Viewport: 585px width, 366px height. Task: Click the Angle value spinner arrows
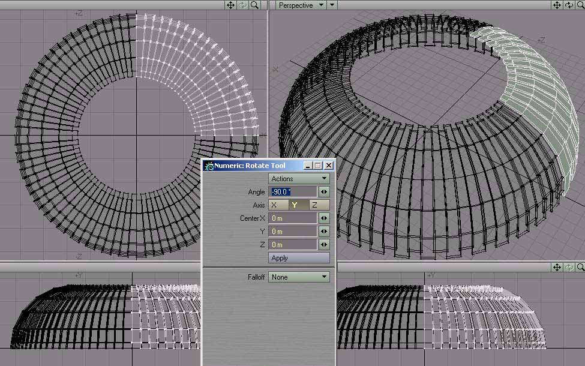[x=324, y=192]
